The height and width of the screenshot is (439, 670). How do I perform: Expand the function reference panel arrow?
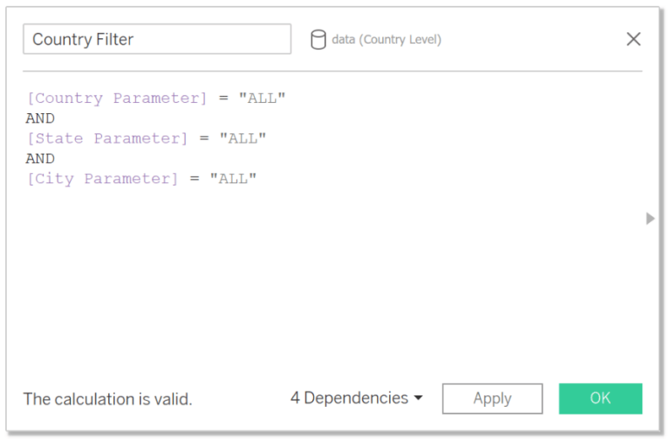click(x=650, y=219)
